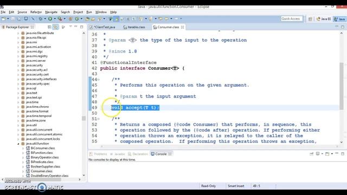This screenshot has height=195, width=347.
Task: Open the Refactor menu
Action: [x=36, y=12]
